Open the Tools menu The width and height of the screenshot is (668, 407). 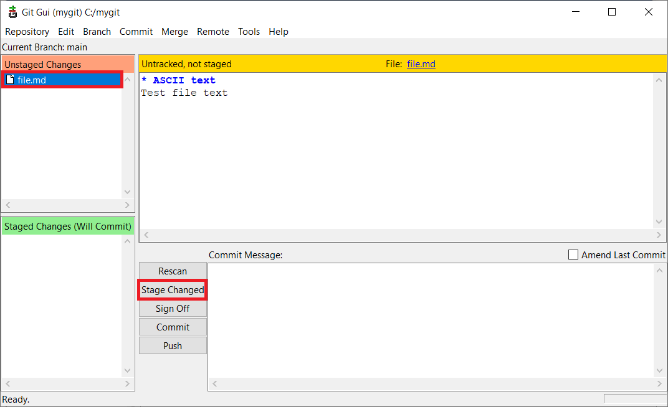tap(249, 32)
